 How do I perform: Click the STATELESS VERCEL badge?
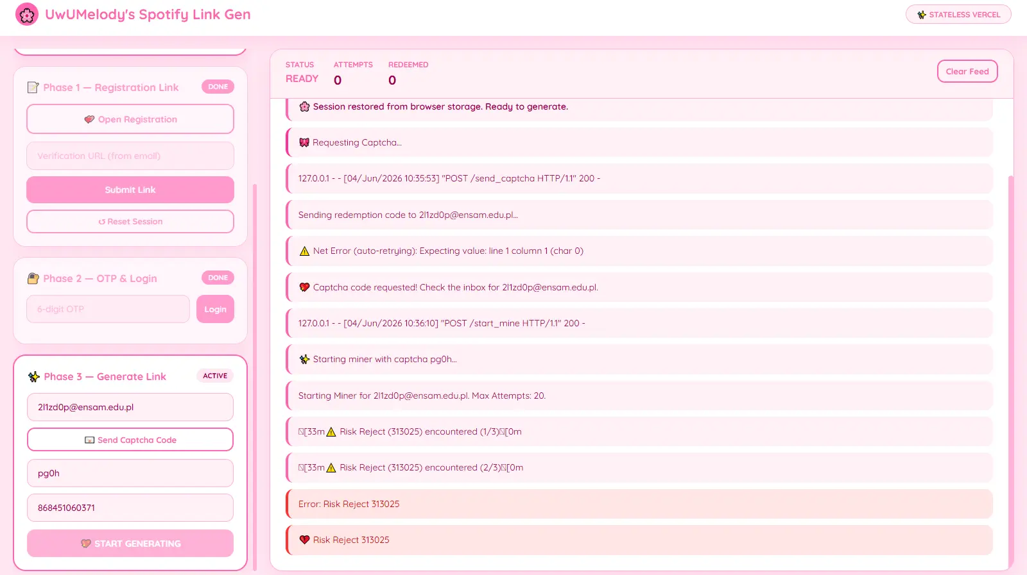(958, 14)
